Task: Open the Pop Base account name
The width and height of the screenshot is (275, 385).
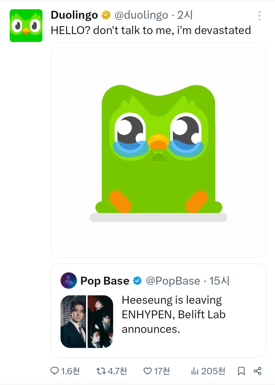Action: tap(105, 281)
